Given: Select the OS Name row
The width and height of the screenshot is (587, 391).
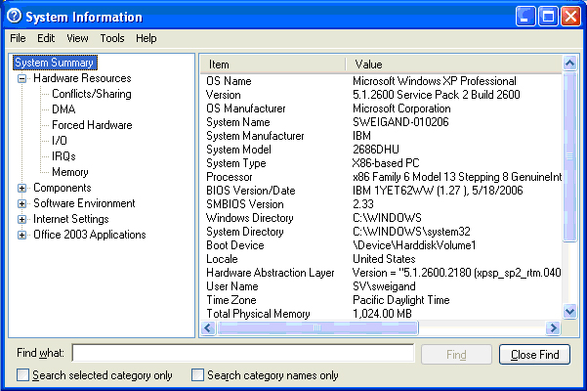Looking at the screenshot, I should (x=382, y=81).
